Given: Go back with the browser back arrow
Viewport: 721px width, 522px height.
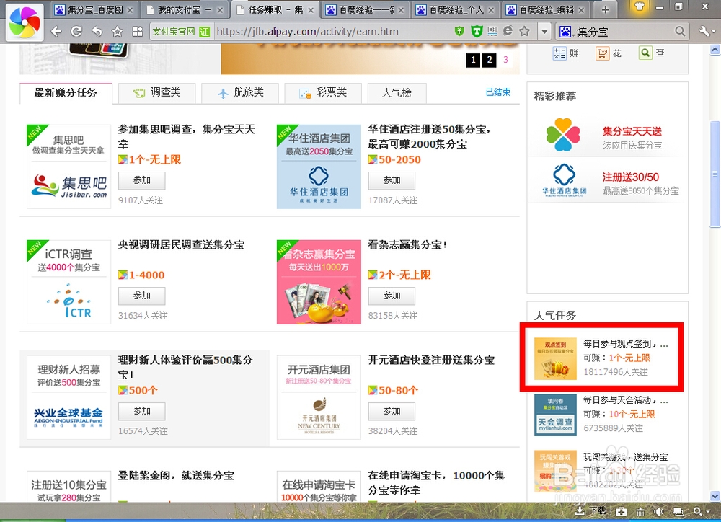Looking at the screenshot, I should (x=56, y=31).
